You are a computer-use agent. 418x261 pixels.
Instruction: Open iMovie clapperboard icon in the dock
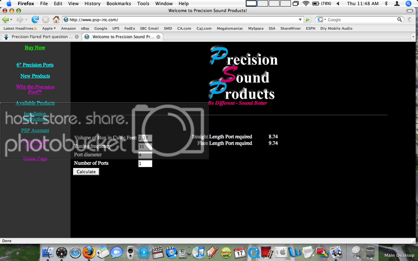click(158, 252)
